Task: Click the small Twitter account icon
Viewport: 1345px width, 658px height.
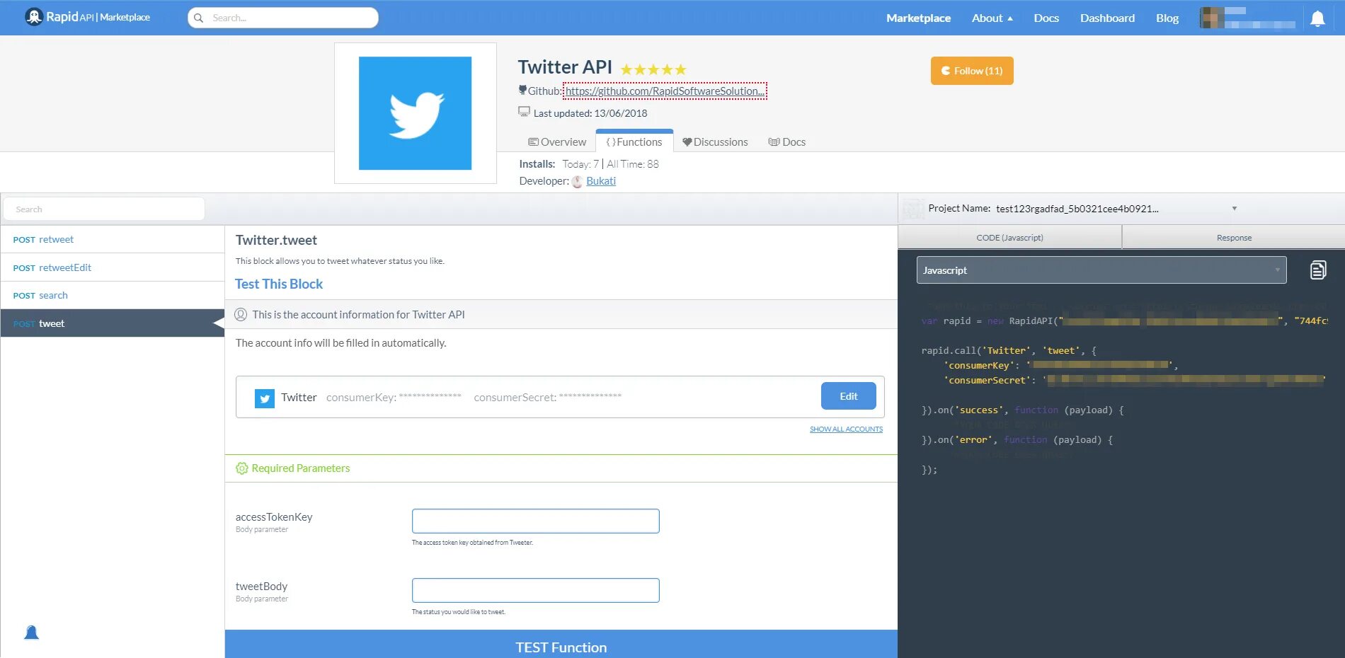Action: point(265,398)
